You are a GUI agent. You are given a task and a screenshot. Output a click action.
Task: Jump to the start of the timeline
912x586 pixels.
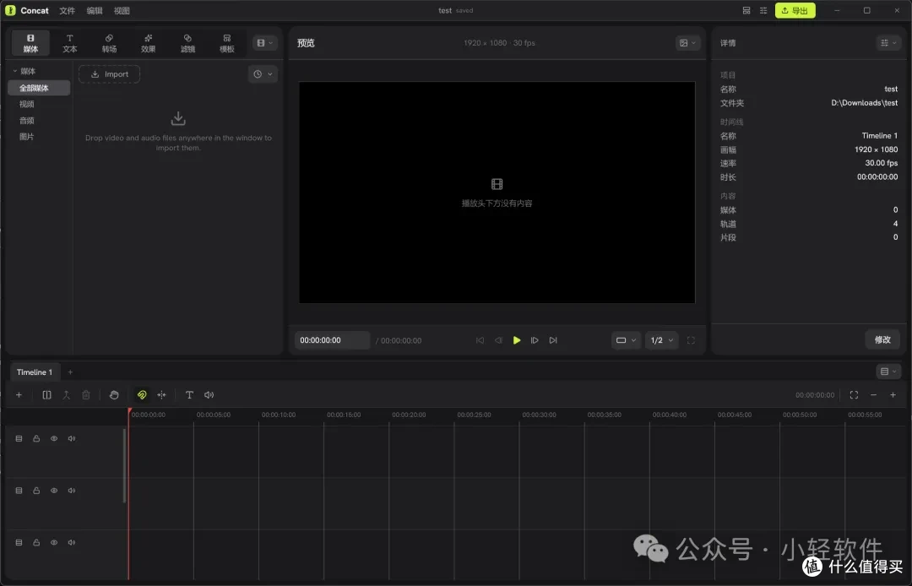pos(480,340)
